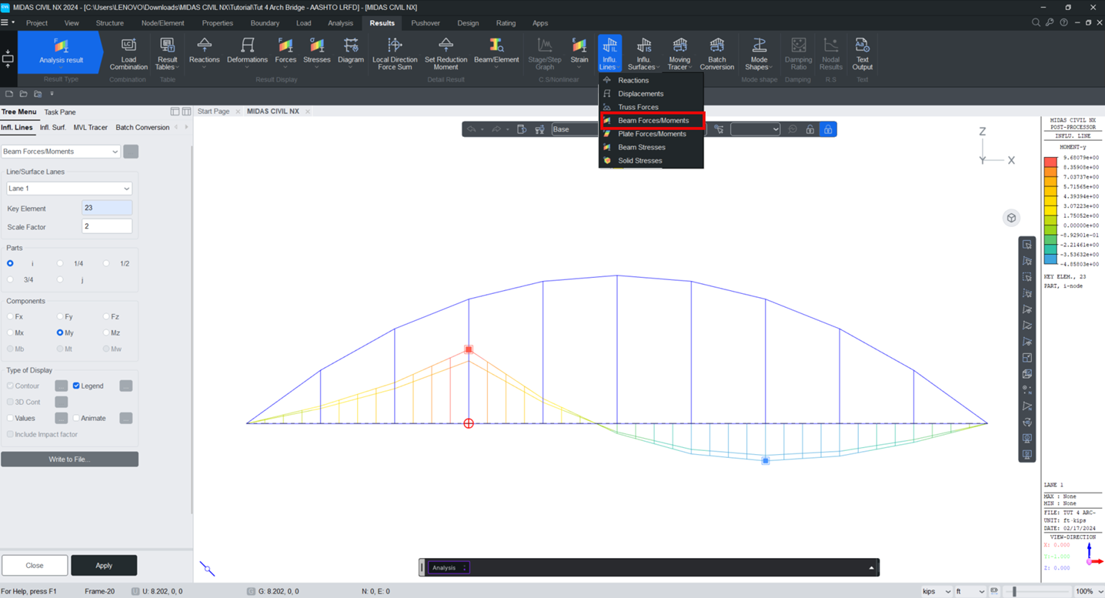1105x598 pixels.
Task: Open the Influ. Surfaces tool
Action: [643, 54]
